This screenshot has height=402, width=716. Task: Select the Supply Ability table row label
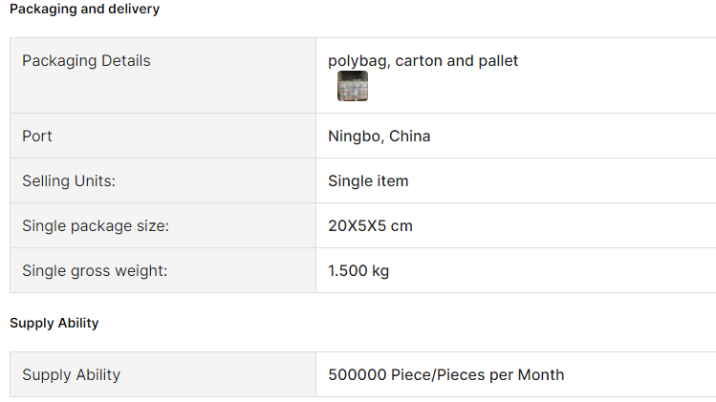(72, 374)
